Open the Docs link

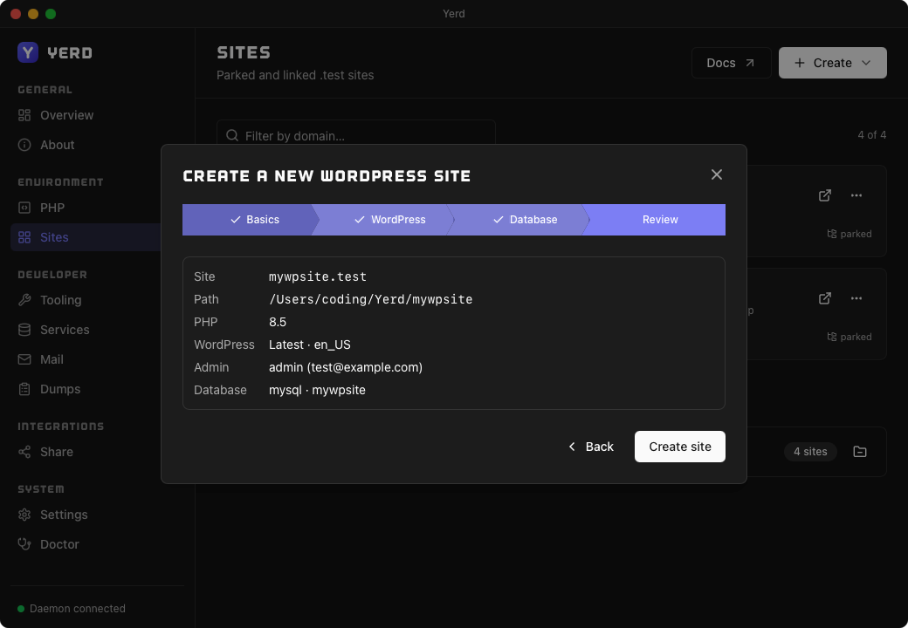[x=731, y=63]
